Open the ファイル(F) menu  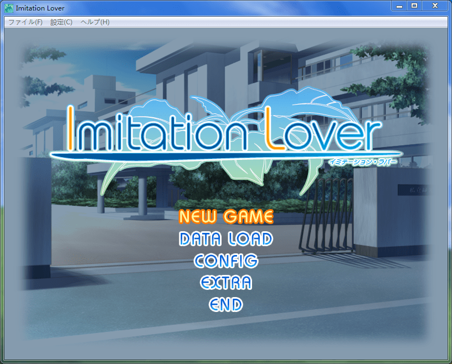pyautogui.click(x=25, y=22)
